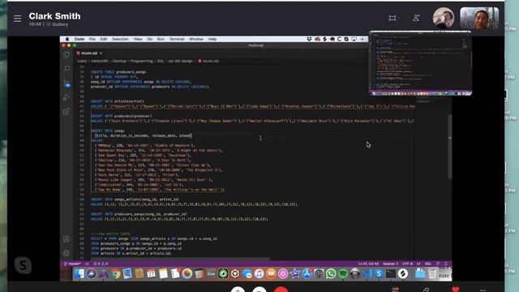519x292 pixels.
Task: Open the Edit menu
Action: pyautogui.click(x=104, y=39)
